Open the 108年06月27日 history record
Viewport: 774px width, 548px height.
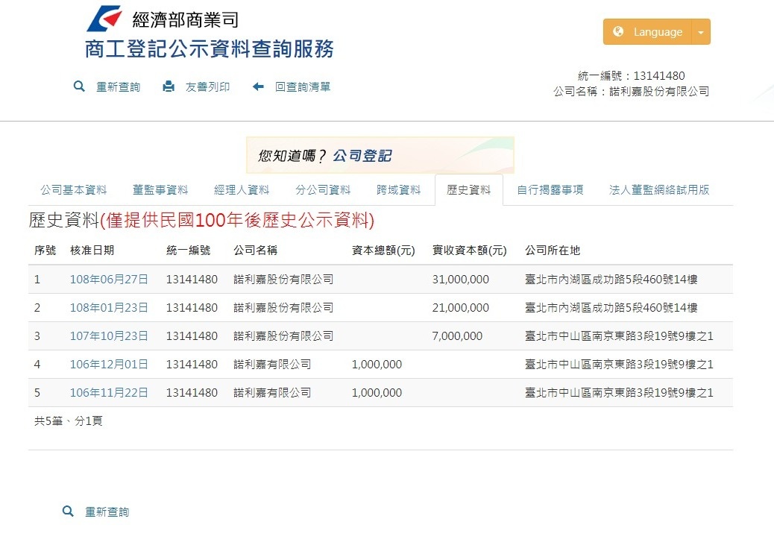pos(109,280)
